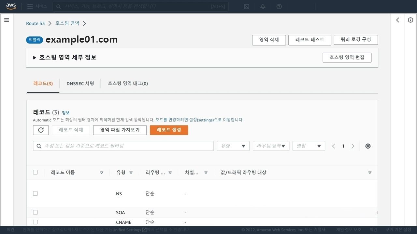The height and width of the screenshot is (234, 417).
Task: Check the SOA record row checkbox
Action: [x=35, y=212]
